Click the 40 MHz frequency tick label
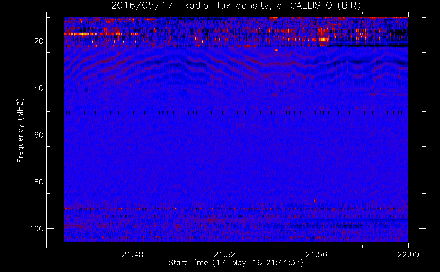The height and width of the screenshot is (272, 440). 39,88
